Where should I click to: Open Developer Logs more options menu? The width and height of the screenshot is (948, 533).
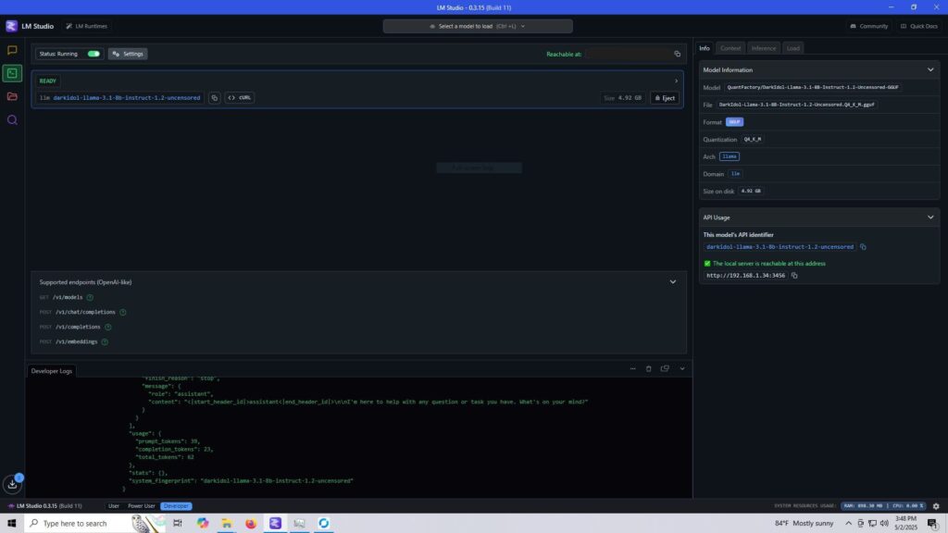tap(632, 368)
